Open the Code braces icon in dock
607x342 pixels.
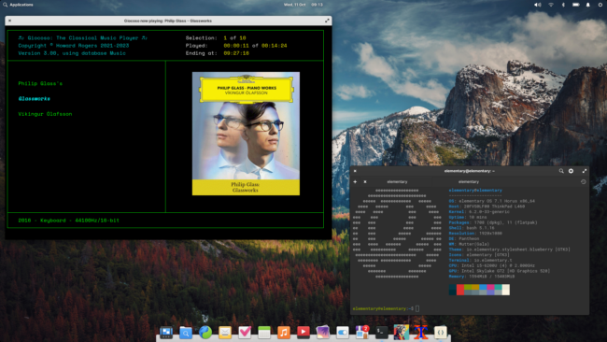(x=441, y=333)
